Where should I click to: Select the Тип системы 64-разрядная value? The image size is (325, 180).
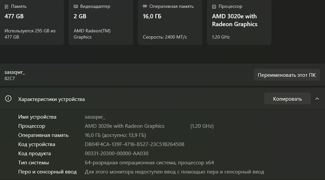pyautogui.click(x=149, y=163)
